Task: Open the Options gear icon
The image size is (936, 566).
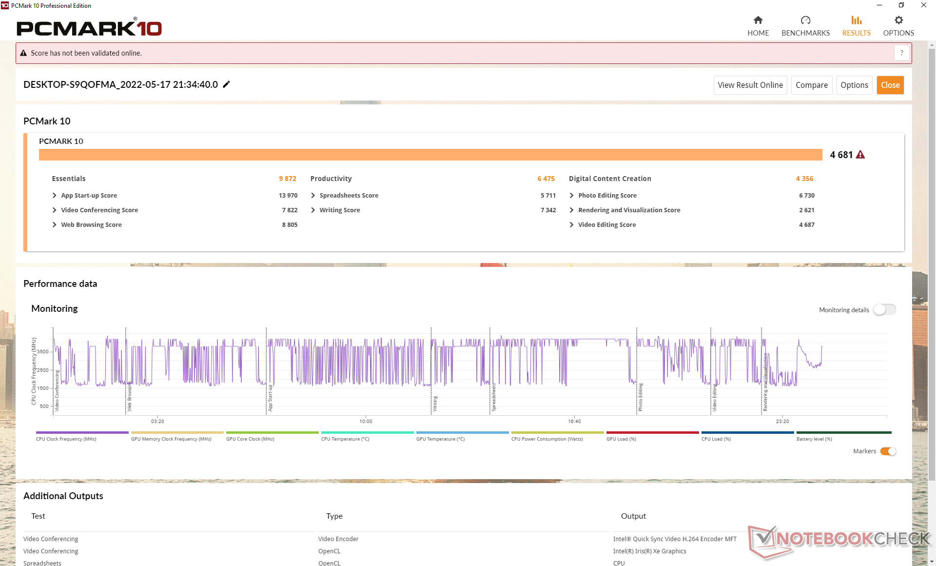Action: 898,20
